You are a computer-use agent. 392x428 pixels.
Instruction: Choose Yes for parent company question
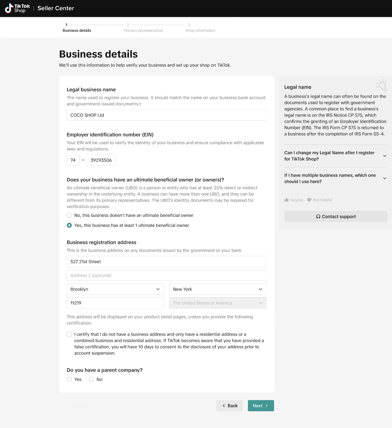pos(69,379)
